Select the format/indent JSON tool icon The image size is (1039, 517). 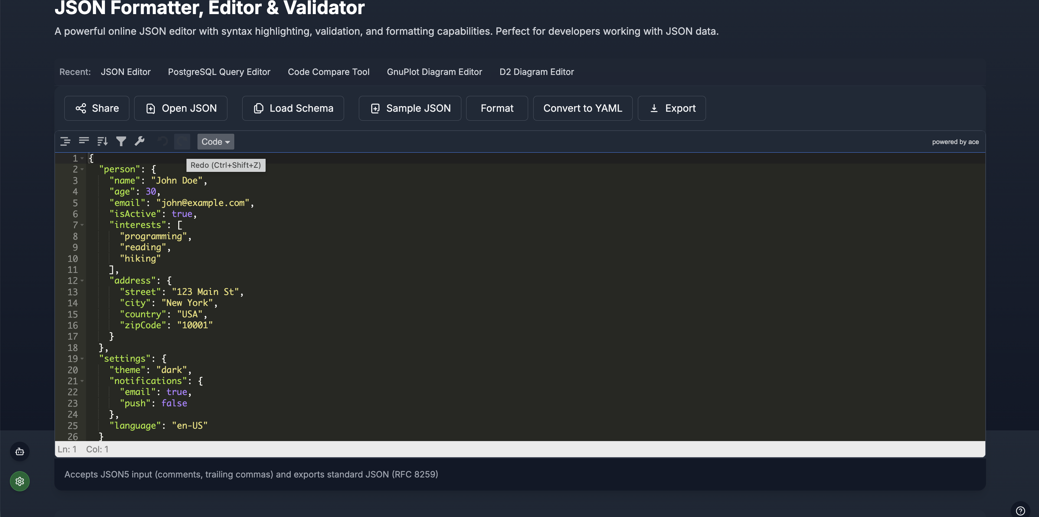(x=65, y=141)
